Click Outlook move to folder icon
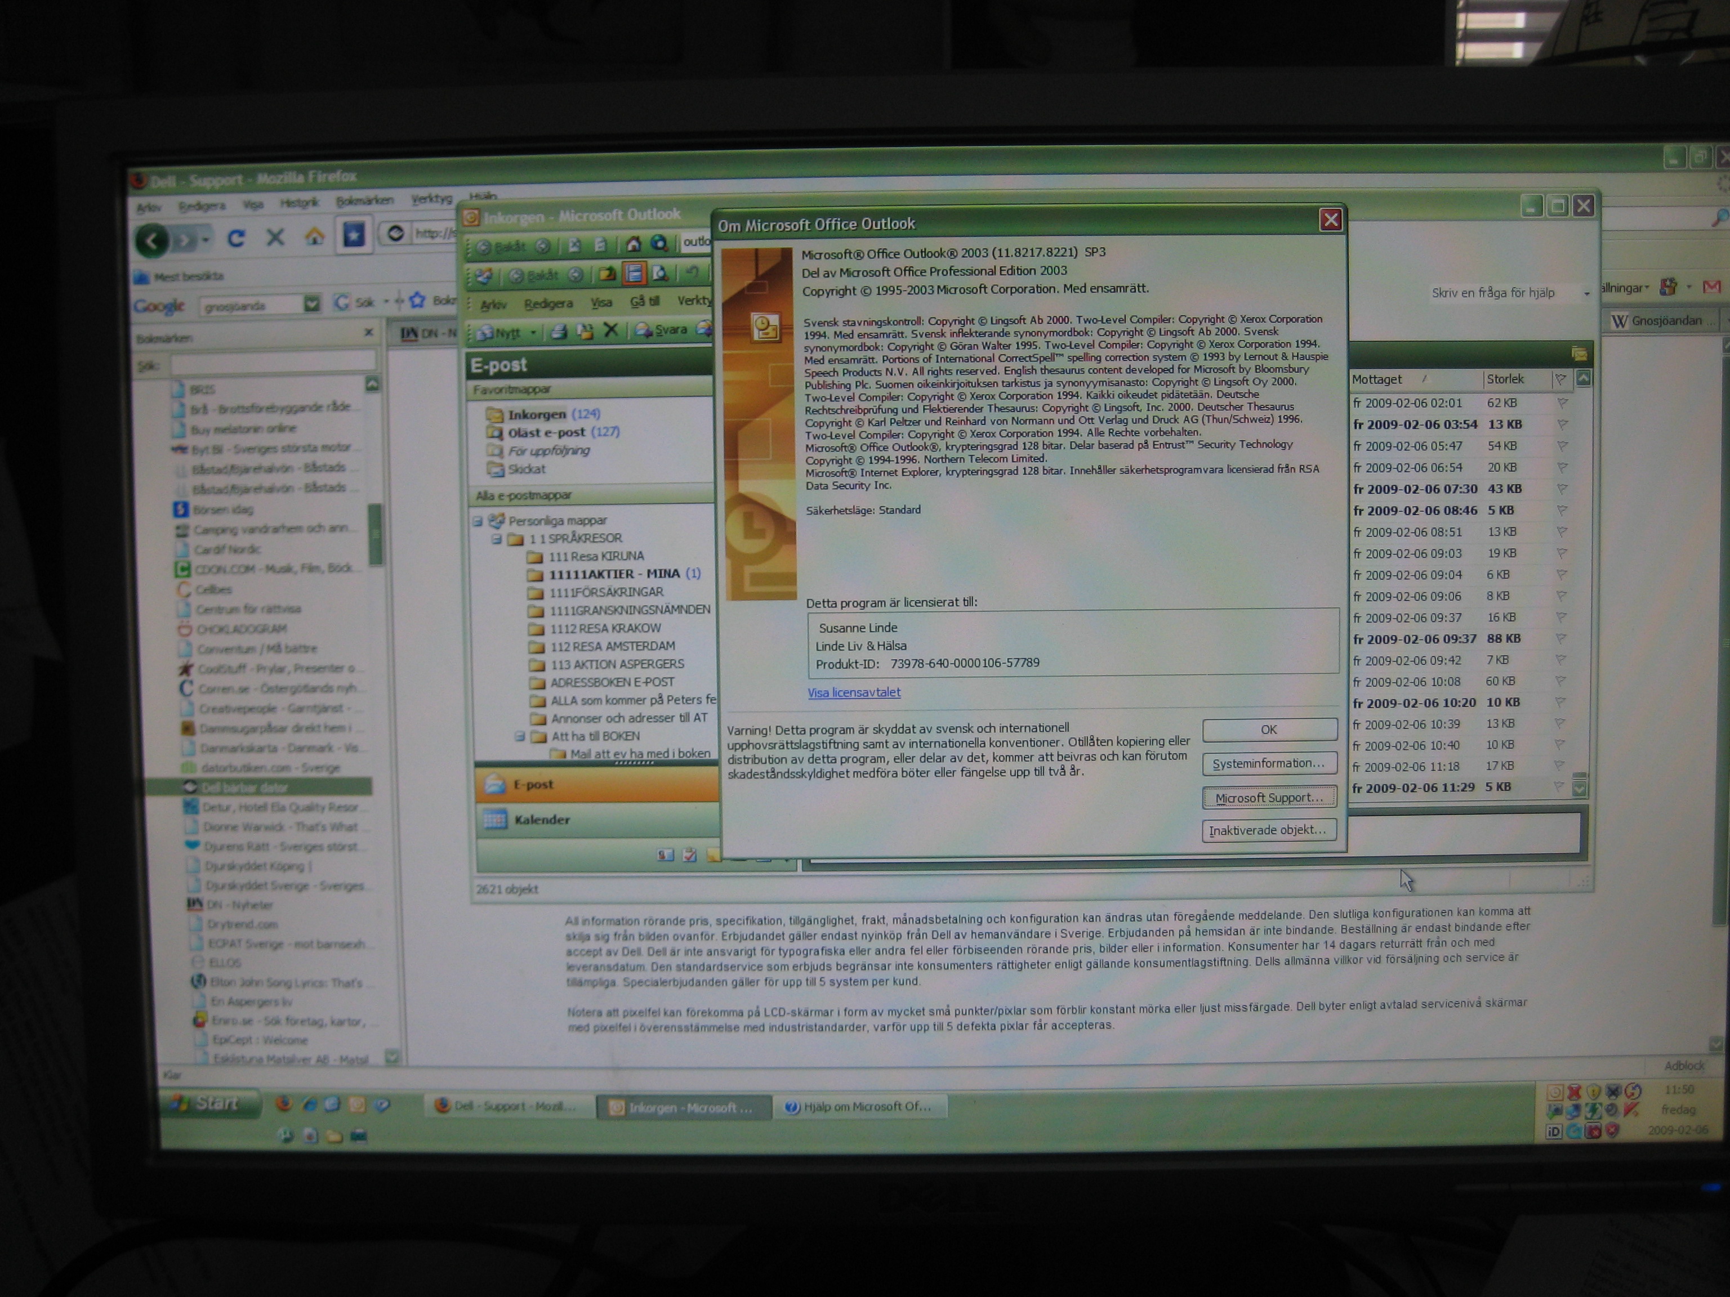1730x1297 pixels. pos(584,330)
